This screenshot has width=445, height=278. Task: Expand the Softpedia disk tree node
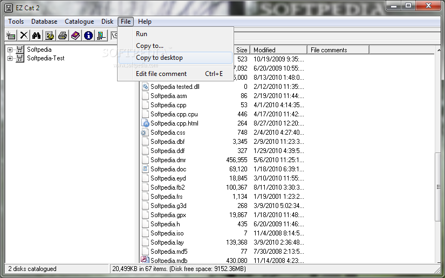(x=10, y=50)
